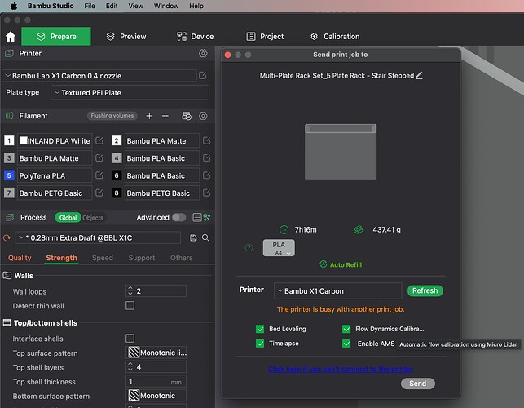Save the process preset icon

[193, 238]
